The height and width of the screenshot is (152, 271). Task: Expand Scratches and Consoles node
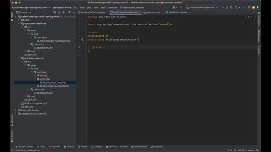click(x=16, y=114)
